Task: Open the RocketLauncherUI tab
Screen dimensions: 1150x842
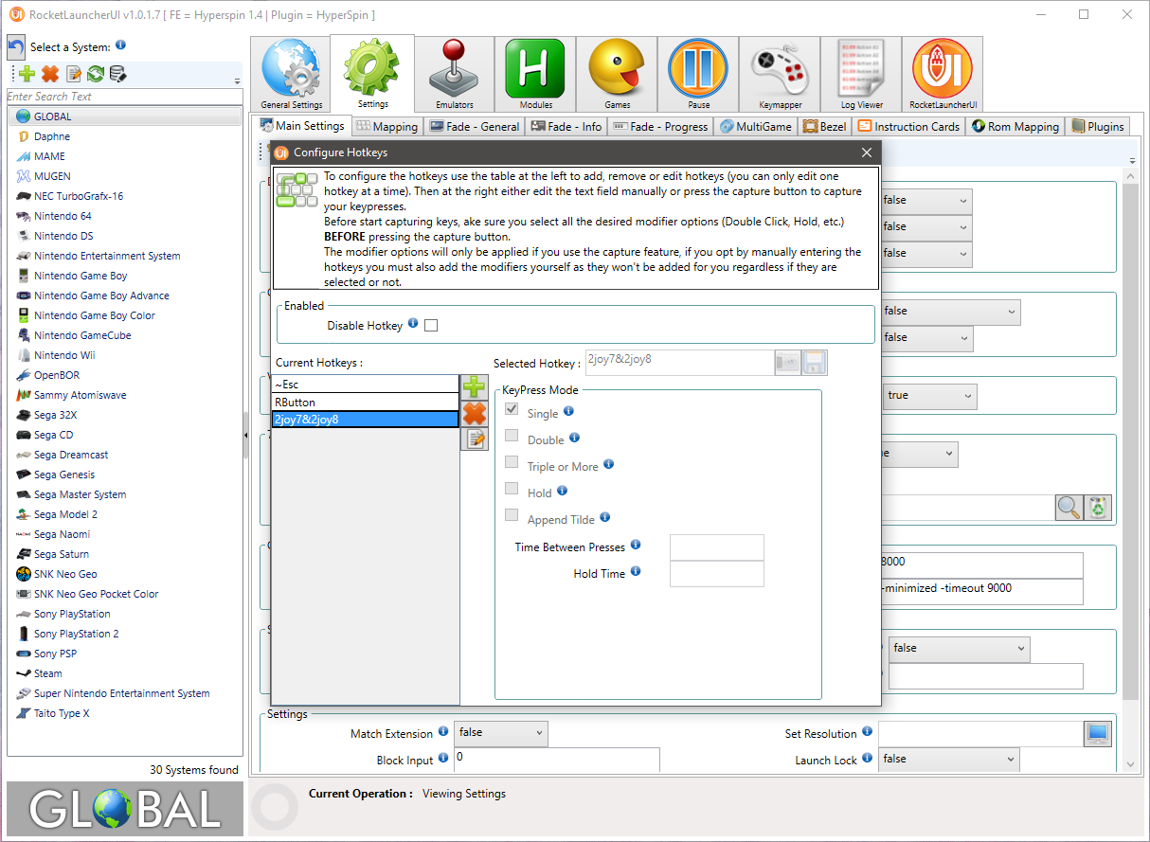Action: pos(943,74)
